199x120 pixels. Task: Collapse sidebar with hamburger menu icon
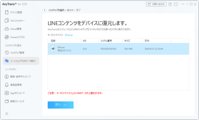coord(7,114)
